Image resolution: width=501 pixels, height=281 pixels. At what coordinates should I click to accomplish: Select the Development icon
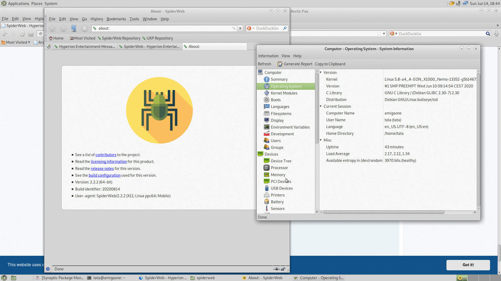tap(266, 134)
